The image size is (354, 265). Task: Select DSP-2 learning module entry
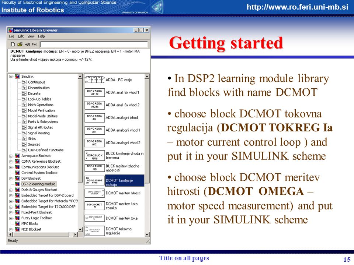(x=38, y=184)
